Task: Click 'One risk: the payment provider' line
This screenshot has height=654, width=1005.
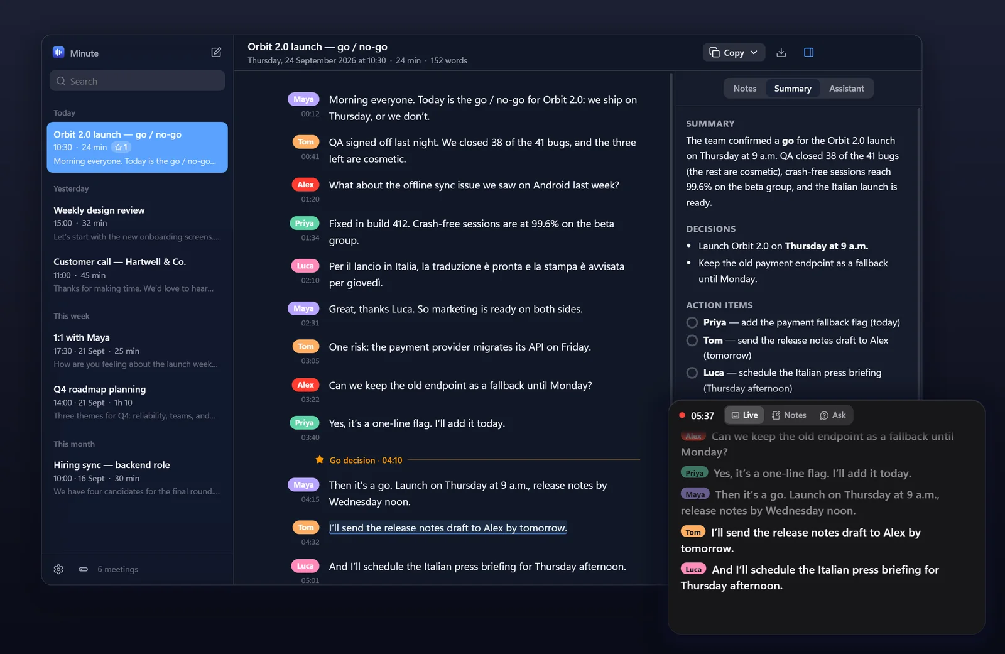Action: [460, 347]
